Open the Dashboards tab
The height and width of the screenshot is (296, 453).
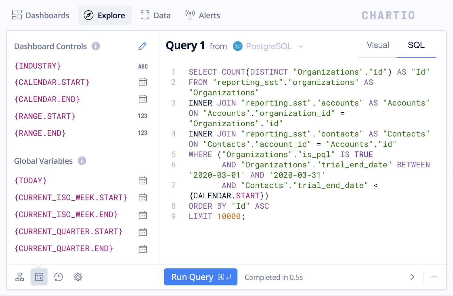tap(41, 15)
